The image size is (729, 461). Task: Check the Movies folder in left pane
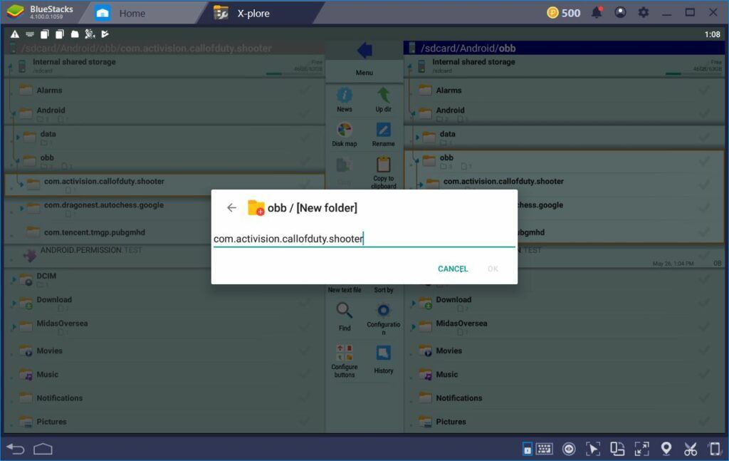point(305,351)
